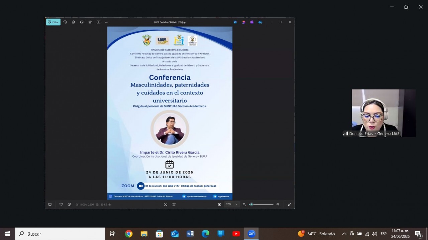Zoom in with the plus magnifier

click(278, 204)
